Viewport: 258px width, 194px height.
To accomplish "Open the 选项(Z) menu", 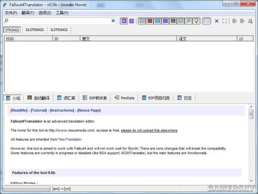I will (45, 13).
